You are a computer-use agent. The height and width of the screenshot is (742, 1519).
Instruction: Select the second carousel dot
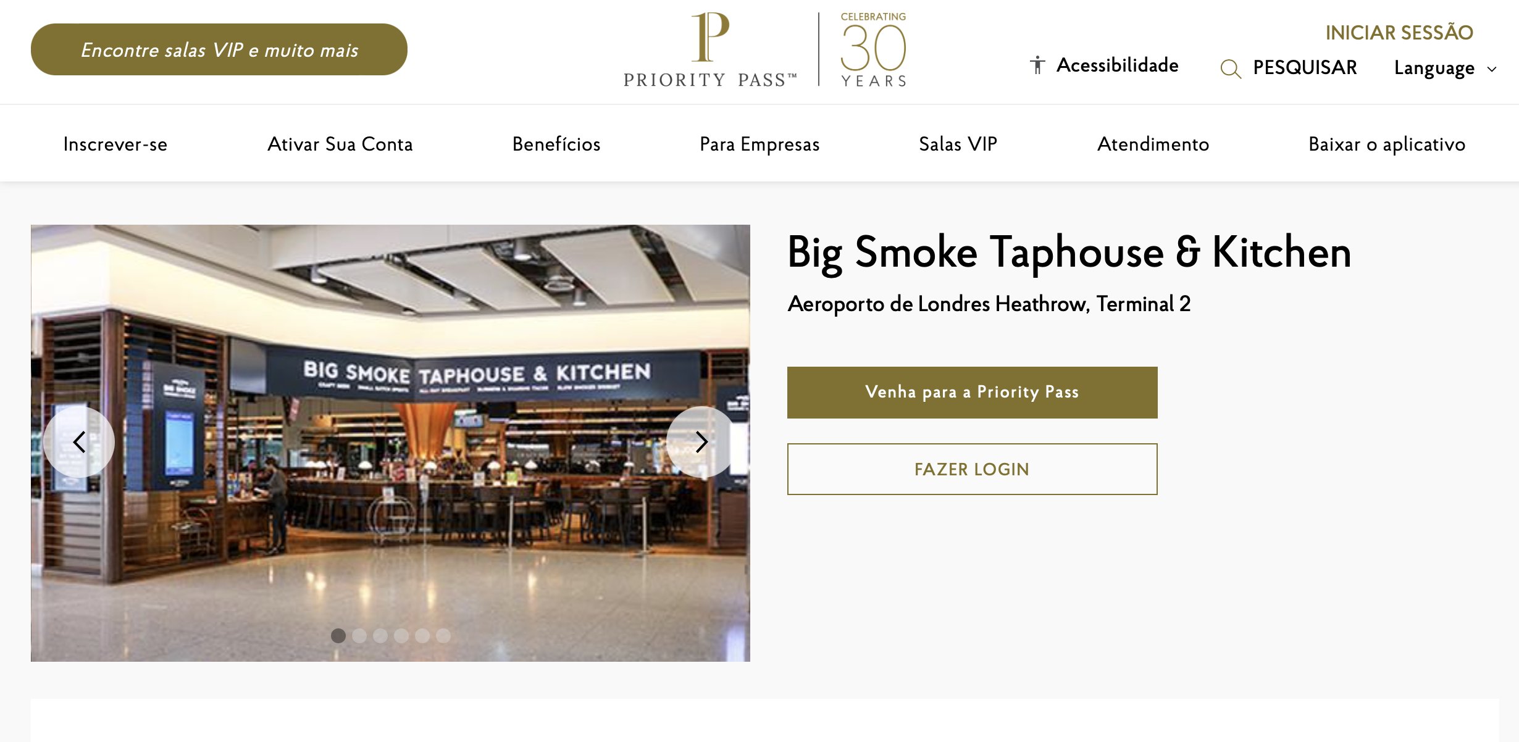coord(359,636)
